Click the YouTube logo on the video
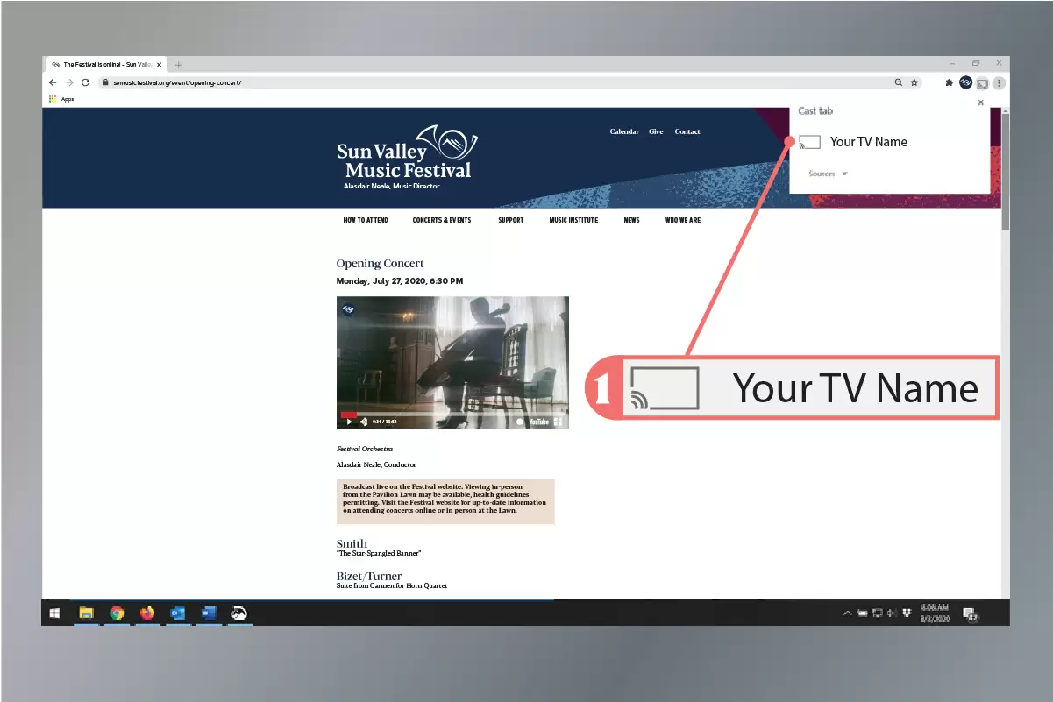Screen dimensions: 1053x702 coord(538,422)
